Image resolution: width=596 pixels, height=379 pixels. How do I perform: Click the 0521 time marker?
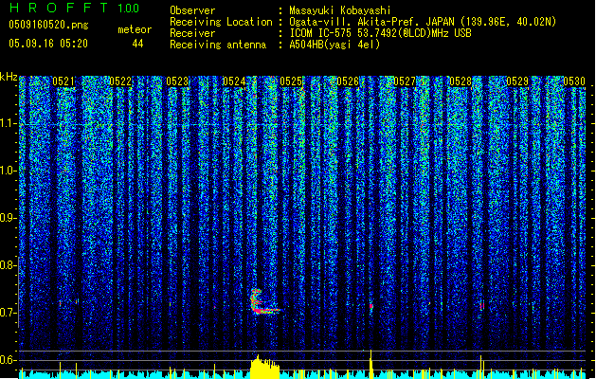click(63, 81)
